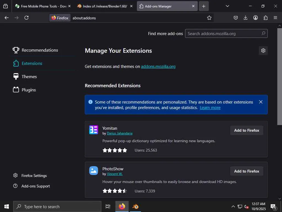This screenshot has height=212, width=282.
Task: Add Yomitan to Firefox
Action: pos(246,130)
